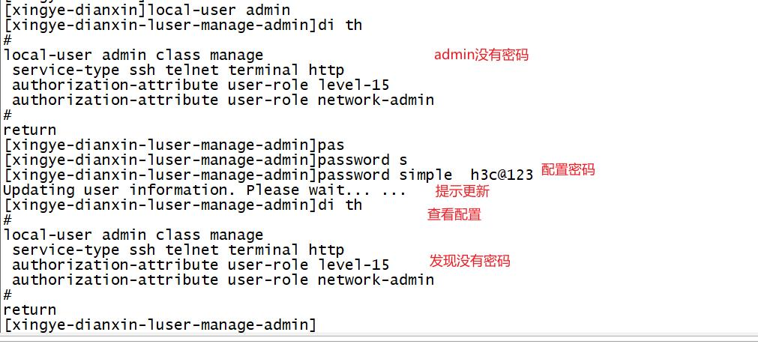Viewport: 758px width, 344px height.
Task: Click the red "发现没有密码" annotation
Action: (469, 261)
